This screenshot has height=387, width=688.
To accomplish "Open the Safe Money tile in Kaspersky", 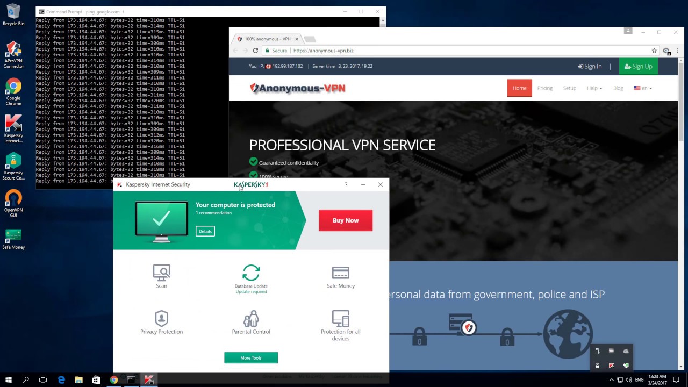I will (x=341, y=276).
